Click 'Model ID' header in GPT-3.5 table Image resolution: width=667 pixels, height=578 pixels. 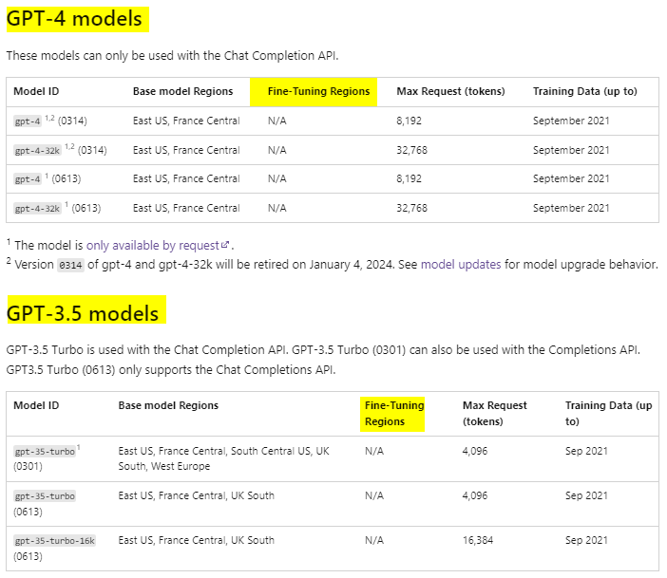coord(36,405)
